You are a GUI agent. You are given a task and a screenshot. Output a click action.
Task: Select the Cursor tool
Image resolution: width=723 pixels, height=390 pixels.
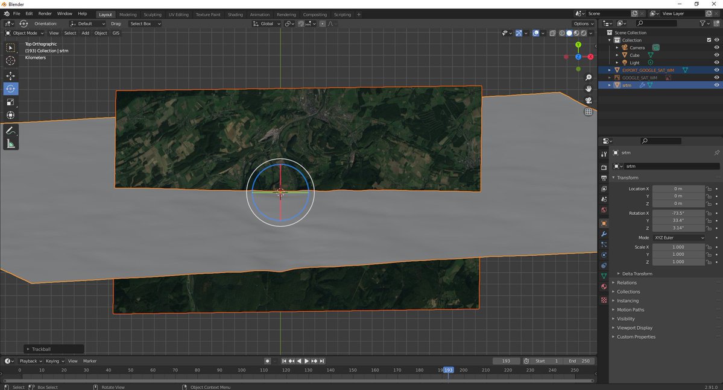click(x=11, y=61)
